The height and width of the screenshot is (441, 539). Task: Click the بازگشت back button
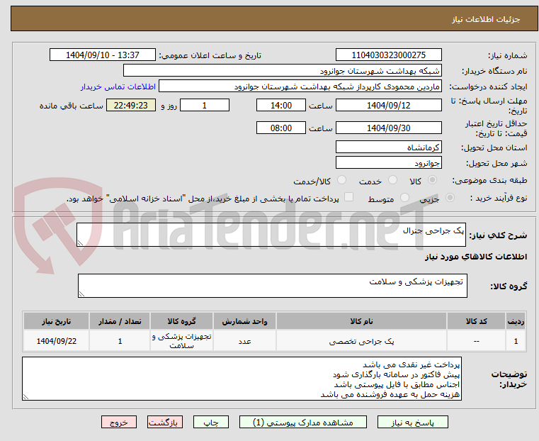165,422
